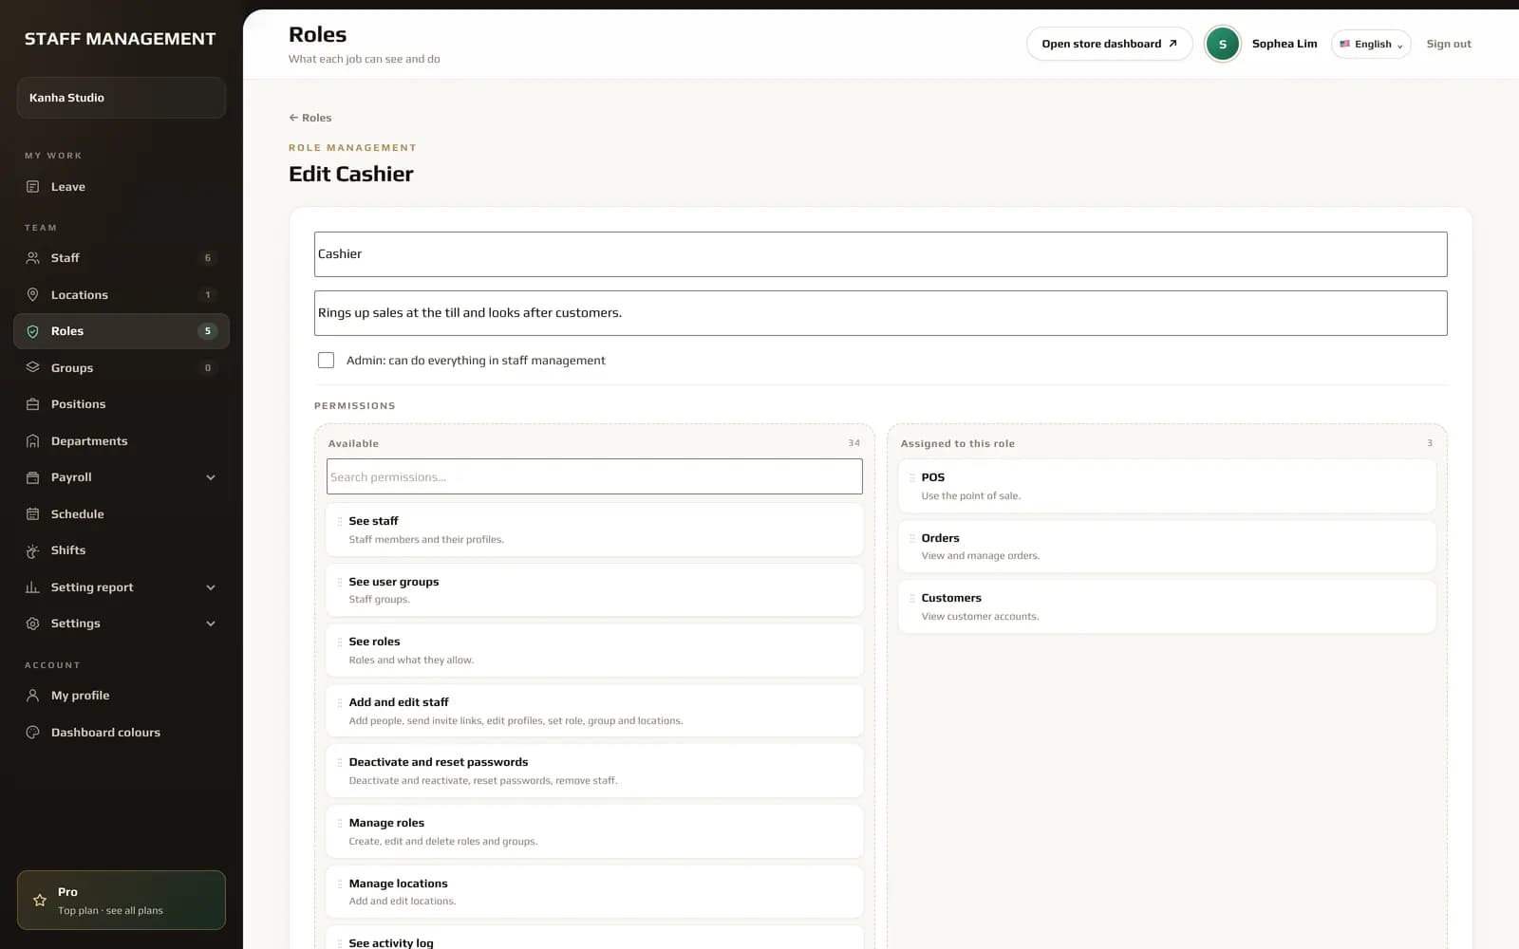
Task: Open the Schedule menu item
Action: pos(122,514)
